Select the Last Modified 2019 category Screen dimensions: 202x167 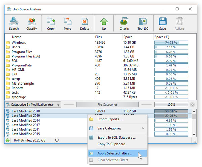26,116
